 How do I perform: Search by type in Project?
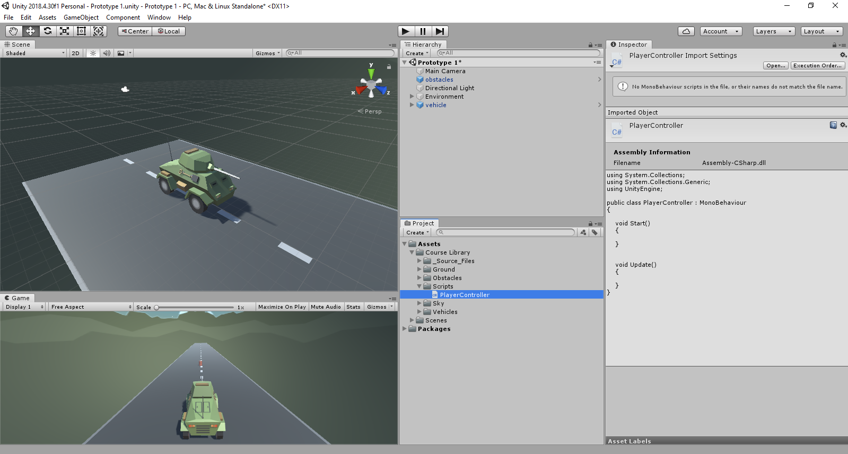pos(583,232)
